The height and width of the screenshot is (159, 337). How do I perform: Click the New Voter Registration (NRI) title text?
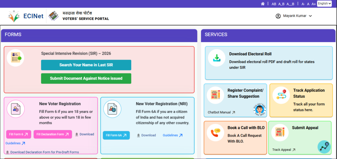[x=162, y=104]
